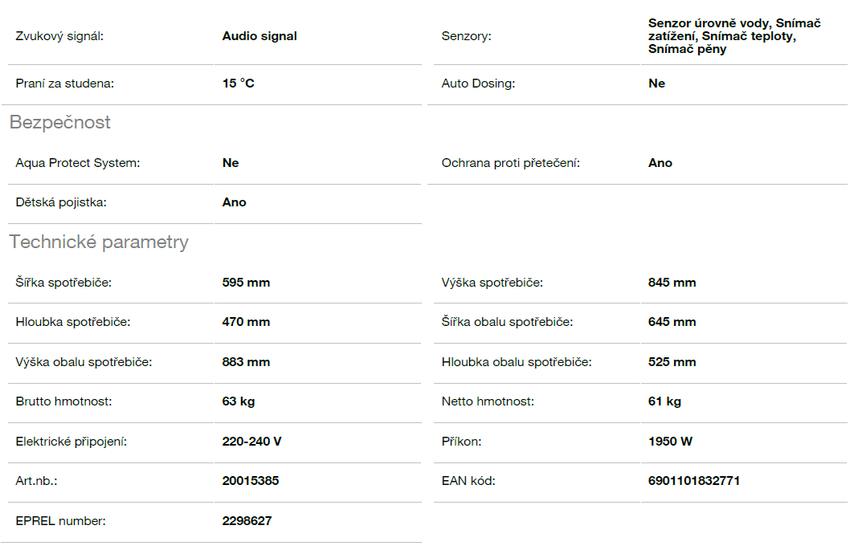Screen dimensions: 854x554
Task: Click the Dětská pojistka label
Action: pos(61,202)
